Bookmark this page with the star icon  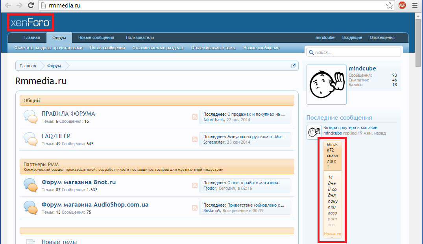(x=390, y=6)
